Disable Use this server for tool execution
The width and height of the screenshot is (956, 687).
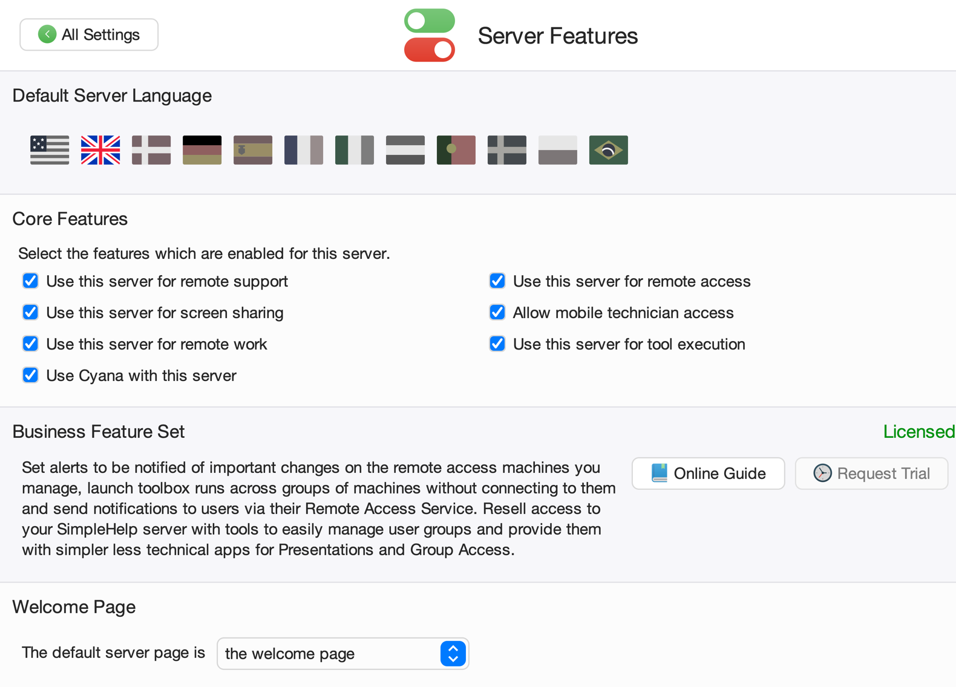(497, 344)
